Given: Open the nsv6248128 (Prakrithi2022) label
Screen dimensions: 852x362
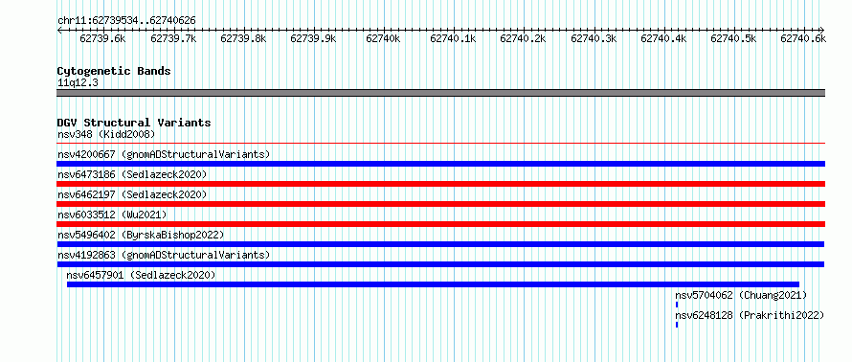Looking at the screenshot, I should click(x=750, y=315).
